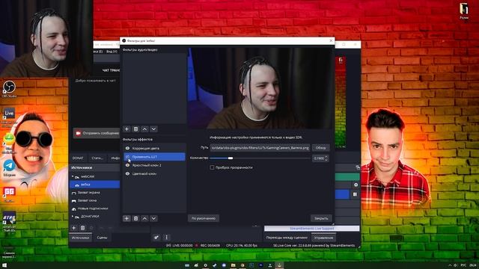
Task: Click the Управление button
Action: coord(323,238)
